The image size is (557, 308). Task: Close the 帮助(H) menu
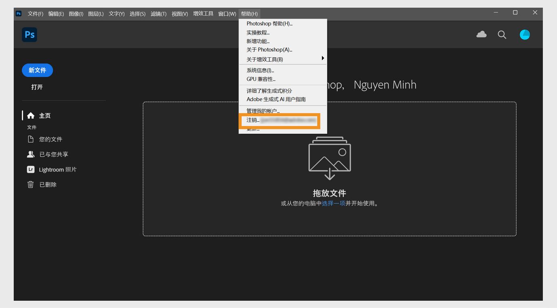249,14
